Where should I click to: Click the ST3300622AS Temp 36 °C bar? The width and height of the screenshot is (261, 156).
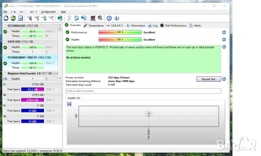(x=33, y=36)
